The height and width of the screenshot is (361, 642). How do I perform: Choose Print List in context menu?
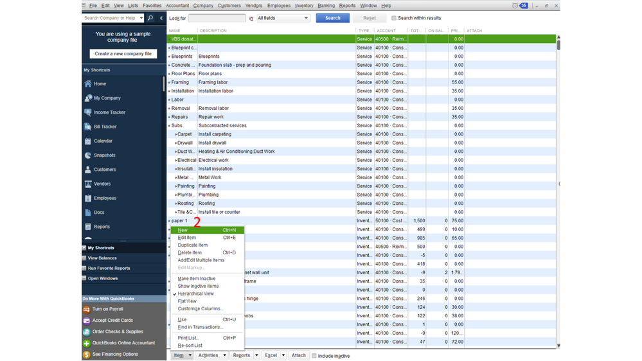pos(207,338)
